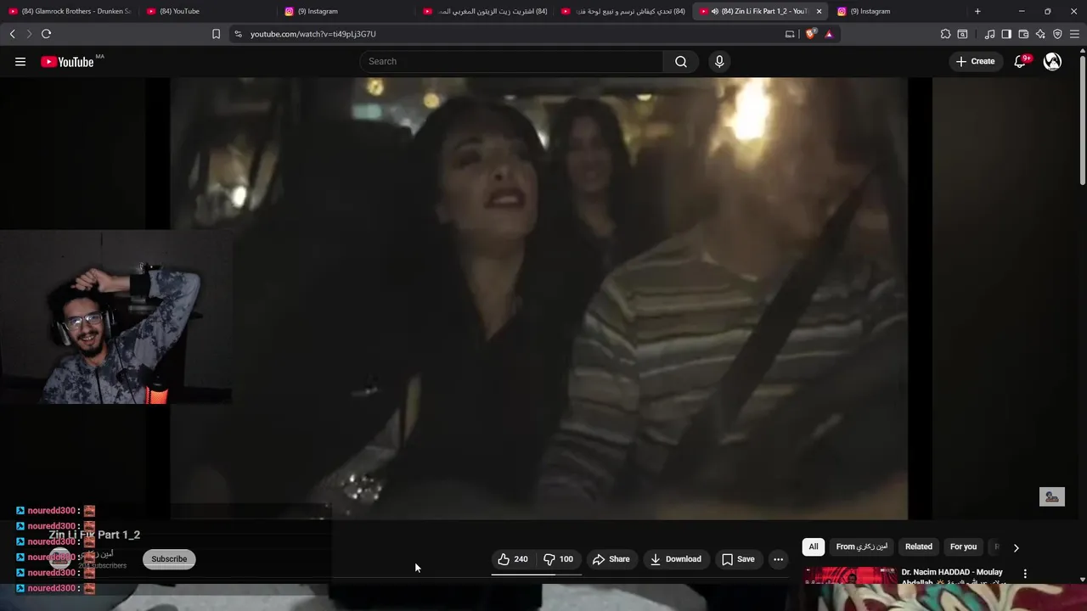Click the Dr. Nacim HADDAD video thumbnail
Screen dimensions: 1087x611
849,576
